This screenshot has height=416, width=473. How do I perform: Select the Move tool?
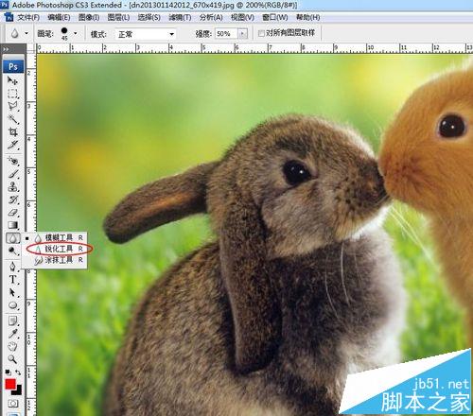tap(12, 81)
